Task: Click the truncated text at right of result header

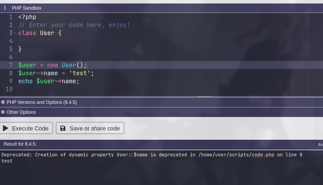Action: (x=320, y=145)
